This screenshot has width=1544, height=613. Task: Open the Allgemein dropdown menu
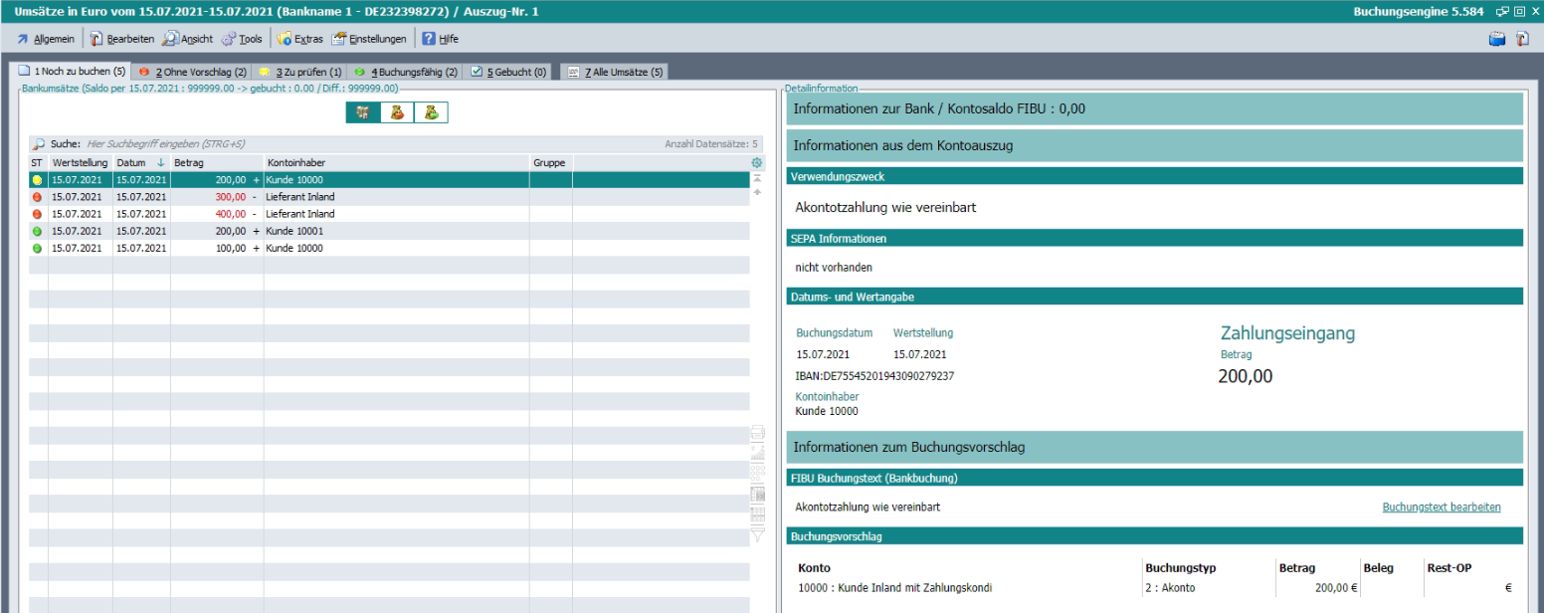tap(45, 40)
